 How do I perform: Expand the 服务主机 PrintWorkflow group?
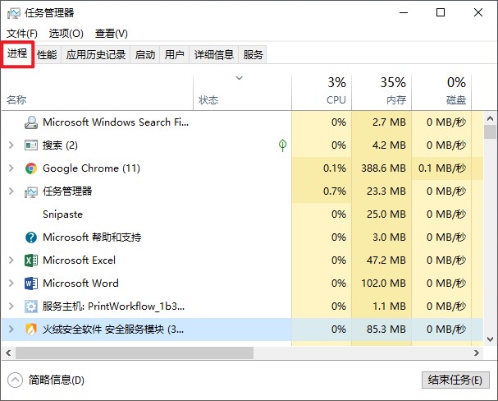[11, 307]
